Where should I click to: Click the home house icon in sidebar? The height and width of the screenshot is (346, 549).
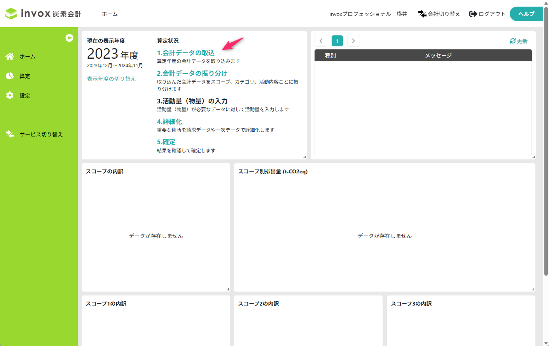point(10,56)
